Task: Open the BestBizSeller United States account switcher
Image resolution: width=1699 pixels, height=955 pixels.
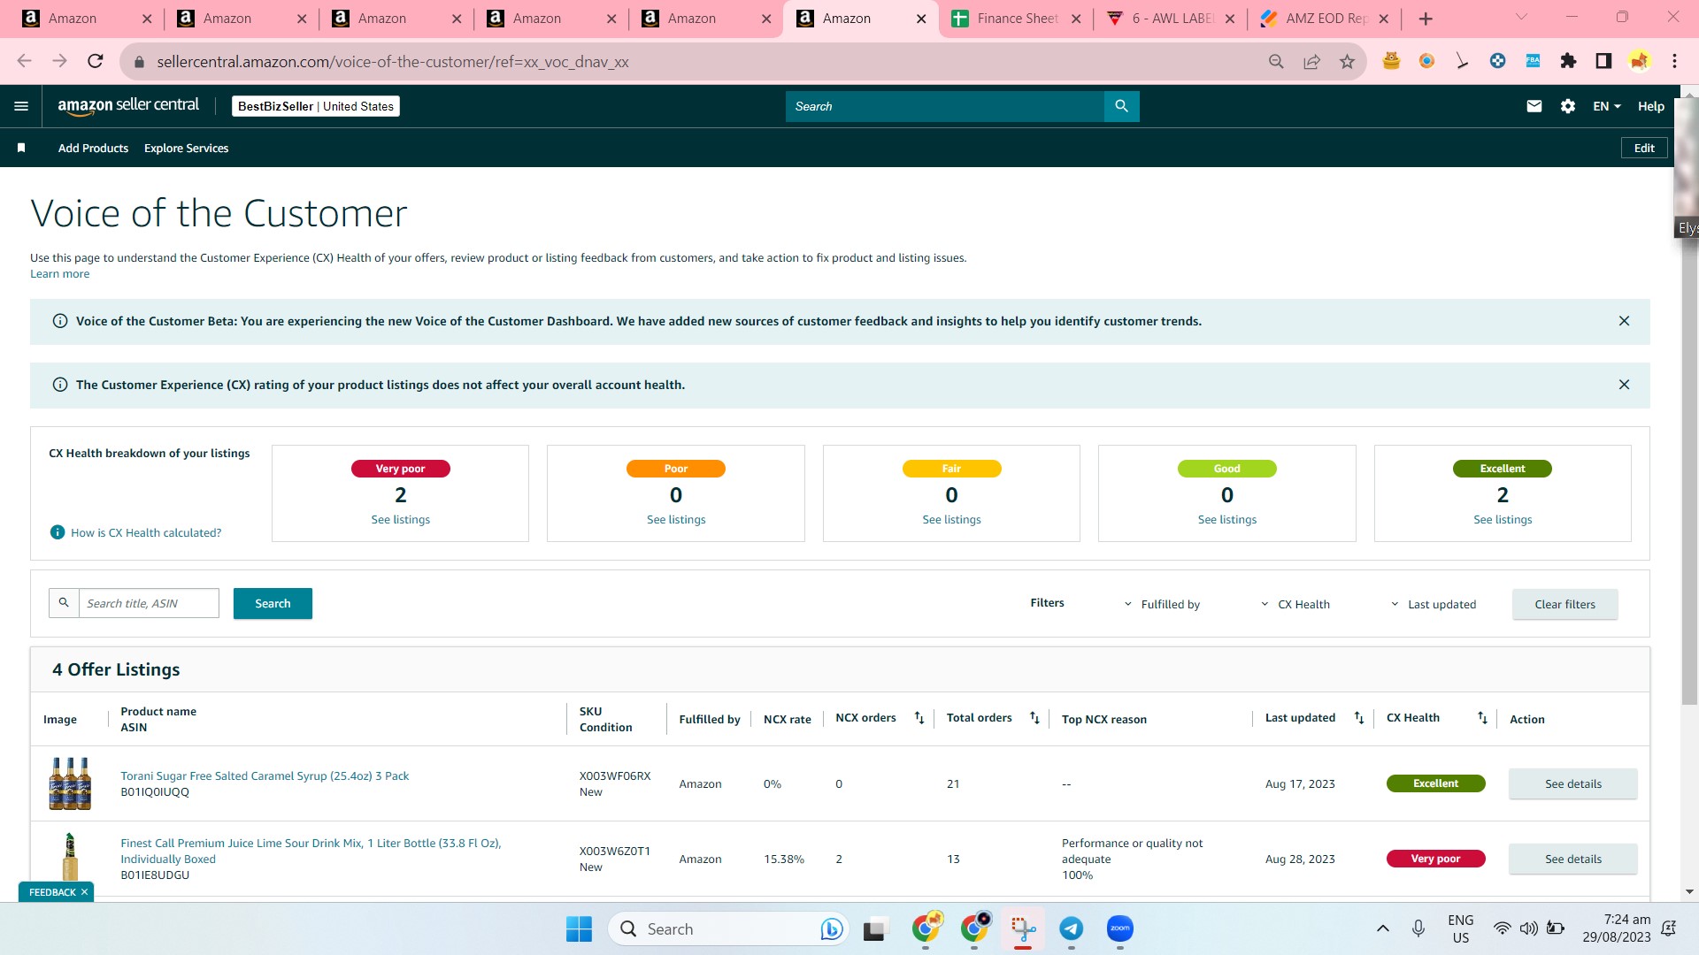Action: tap(316, 106)
